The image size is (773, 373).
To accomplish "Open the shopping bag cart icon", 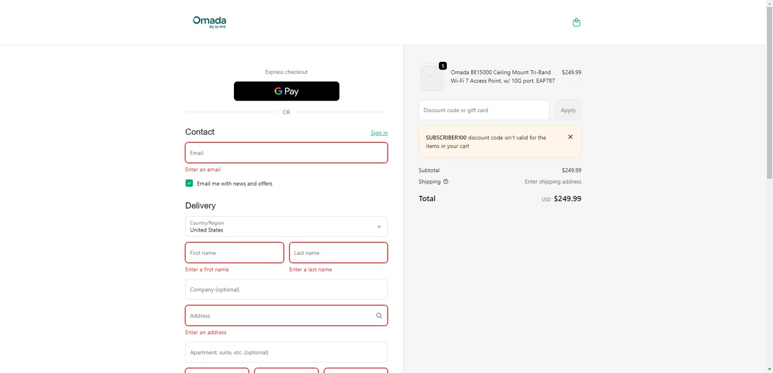I will [x=576, y=22].
